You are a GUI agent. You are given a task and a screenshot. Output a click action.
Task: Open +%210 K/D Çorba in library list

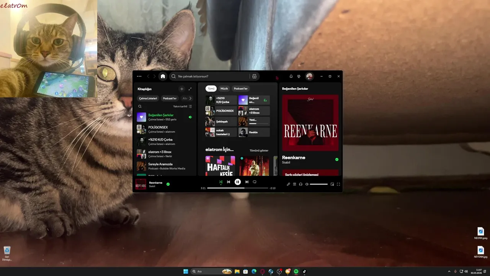(165, 141)
